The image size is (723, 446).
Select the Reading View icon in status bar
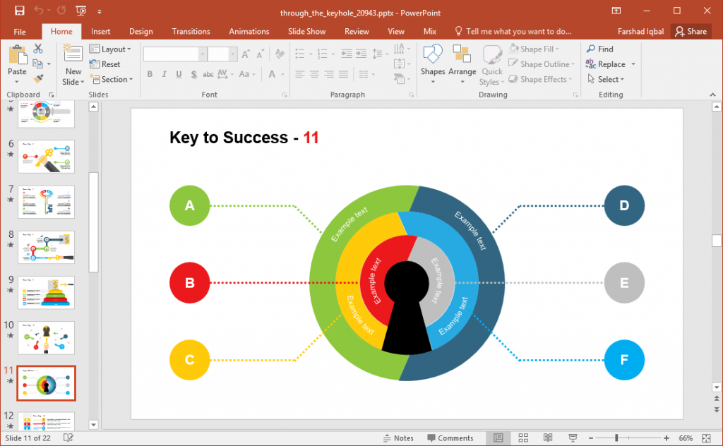pos(548,438)
